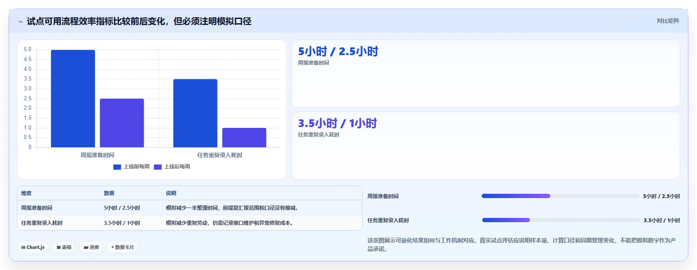Click the 对比矩阵 label in the header
This screenshot has height=270, width=697.
668,21
